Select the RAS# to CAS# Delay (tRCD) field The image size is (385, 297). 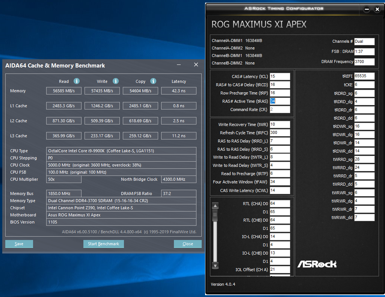(x=280, y=85)
